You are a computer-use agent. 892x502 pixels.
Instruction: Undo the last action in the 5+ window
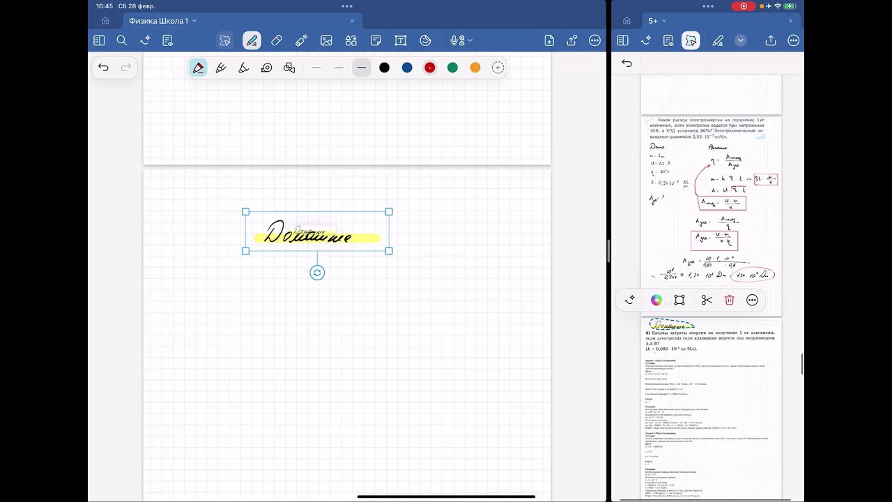(626, 63)
